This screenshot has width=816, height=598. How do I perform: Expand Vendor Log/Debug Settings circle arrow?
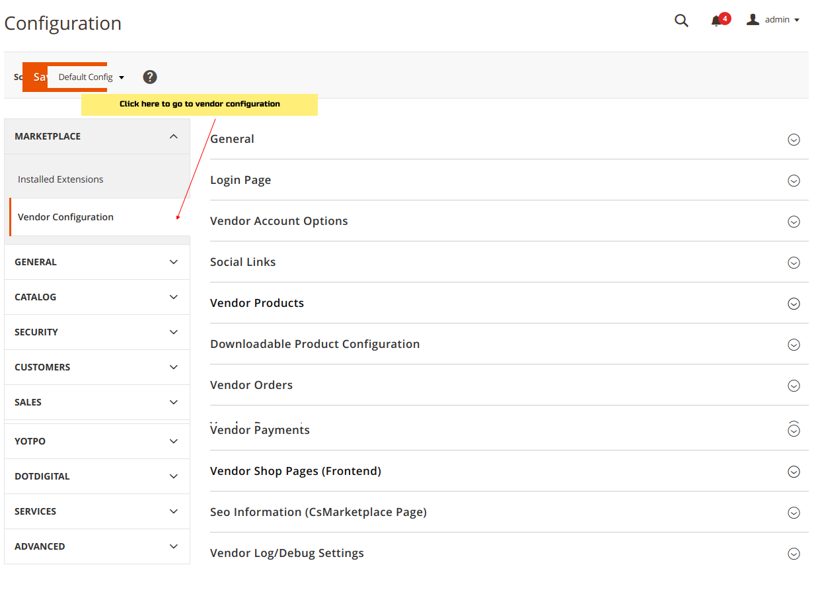(x=794, y=554)
